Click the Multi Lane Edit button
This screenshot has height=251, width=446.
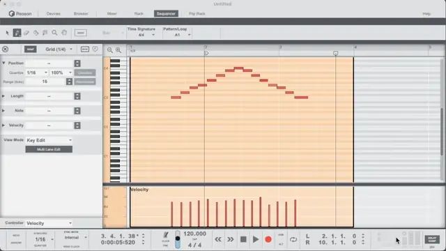(49, 149)
